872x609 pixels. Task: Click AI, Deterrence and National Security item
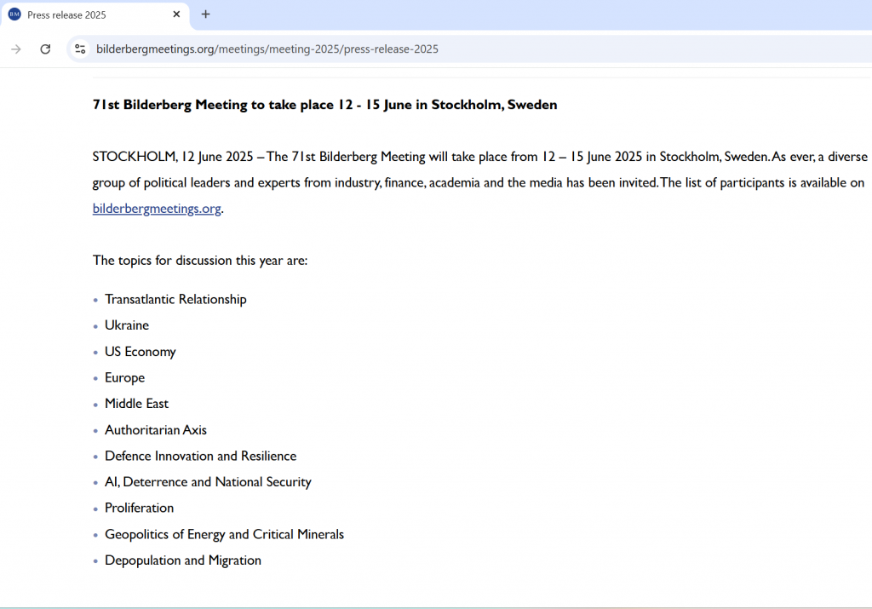click(x=208, y=482)
